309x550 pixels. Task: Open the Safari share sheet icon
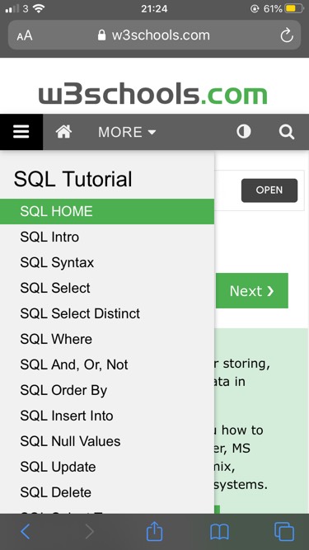pyautogui.click(x=154, y=531)
